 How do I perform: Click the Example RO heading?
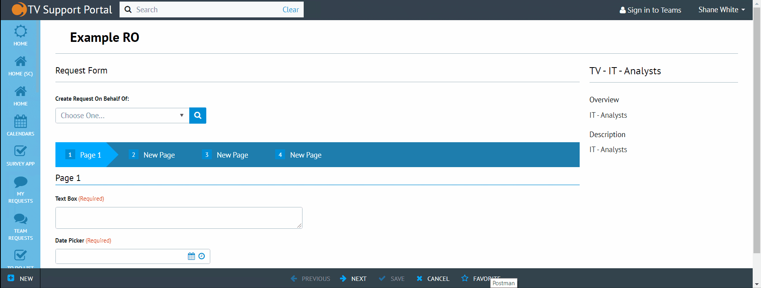click(x=105, y=38)
